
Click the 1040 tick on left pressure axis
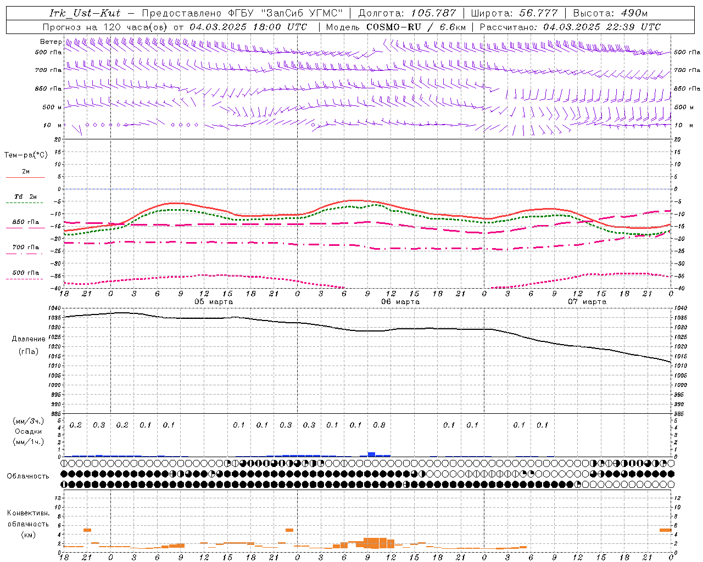tap(55, 308)
